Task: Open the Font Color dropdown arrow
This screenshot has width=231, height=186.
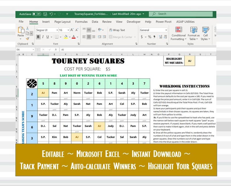Action: (77, 37)
